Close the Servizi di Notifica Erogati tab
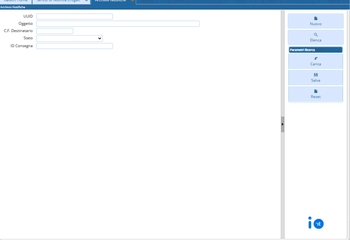The width and height of the screenshot is (350, 240). [x=86, y=1]
